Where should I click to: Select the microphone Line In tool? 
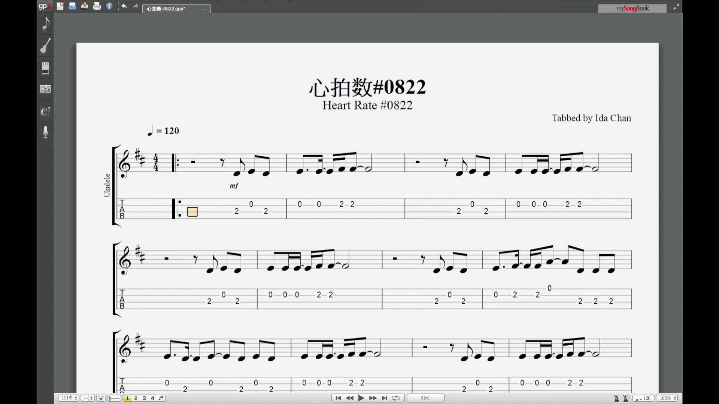coord(45,133)
